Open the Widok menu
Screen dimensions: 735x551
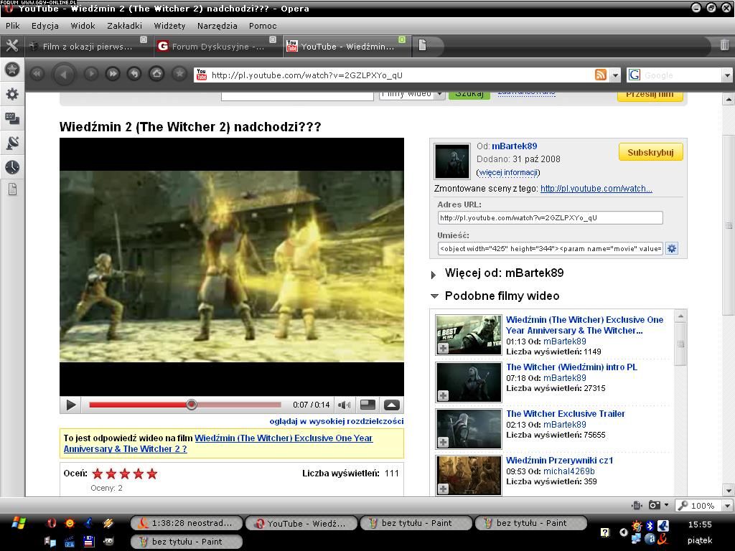pyautogui.click(x=83, y=26)
